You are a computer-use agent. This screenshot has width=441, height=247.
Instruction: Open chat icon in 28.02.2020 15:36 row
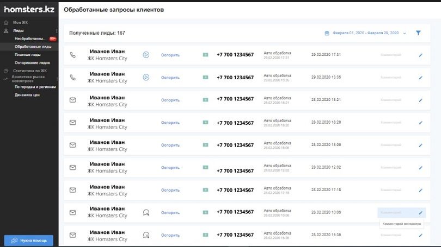146,235
